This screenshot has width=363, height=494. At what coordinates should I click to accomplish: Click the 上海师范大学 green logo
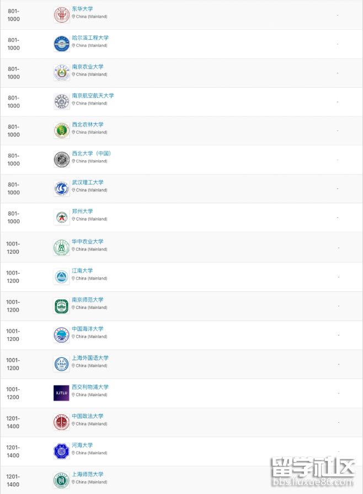click(62, 480)
